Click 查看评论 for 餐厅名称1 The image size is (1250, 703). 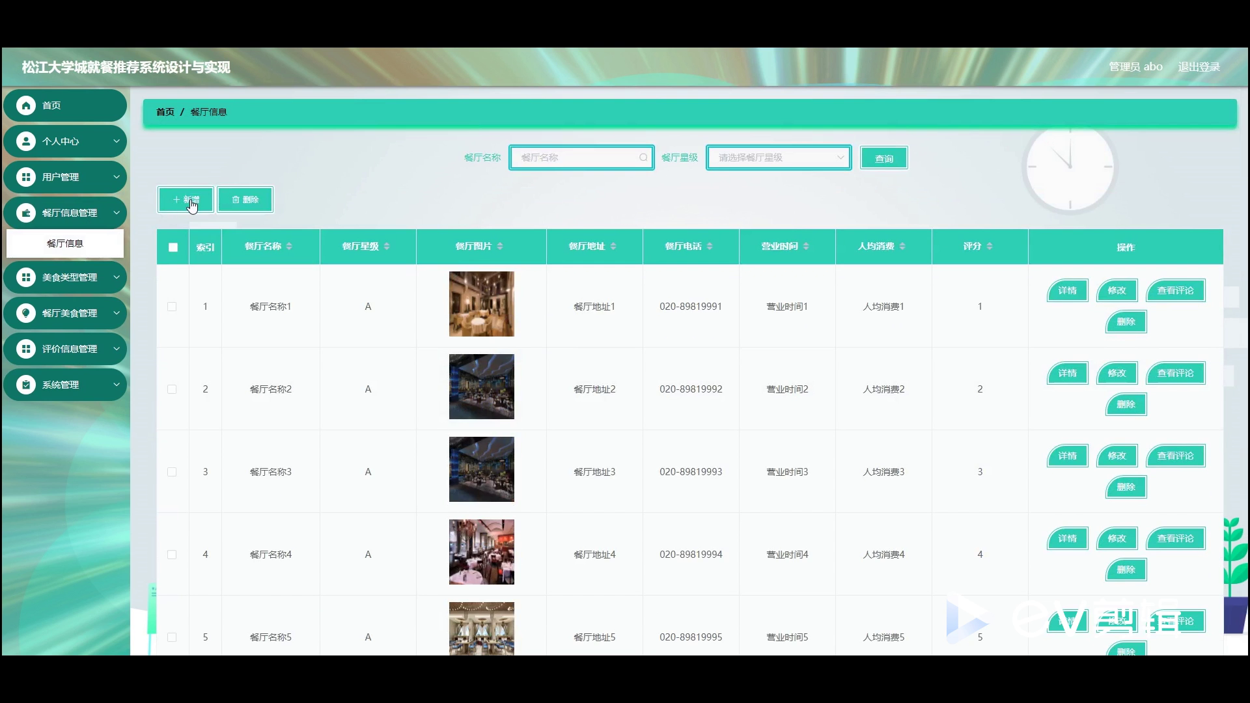[x=1175, y=291]
